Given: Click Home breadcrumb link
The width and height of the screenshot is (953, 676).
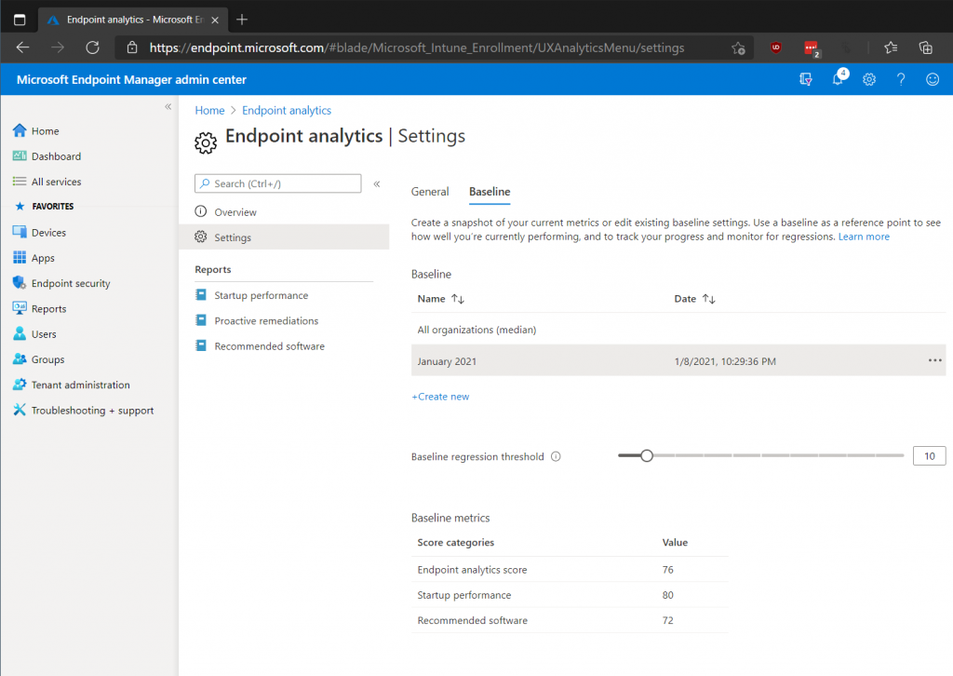Looking at the screenshot, I should click(209, 110).
